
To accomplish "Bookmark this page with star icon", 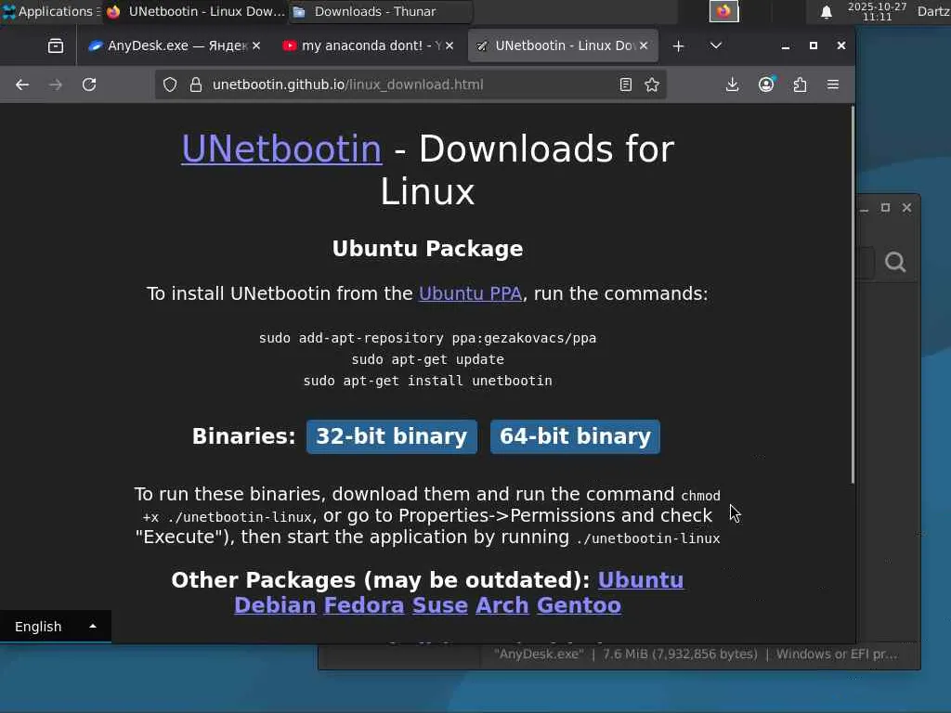I will (652, 84).
